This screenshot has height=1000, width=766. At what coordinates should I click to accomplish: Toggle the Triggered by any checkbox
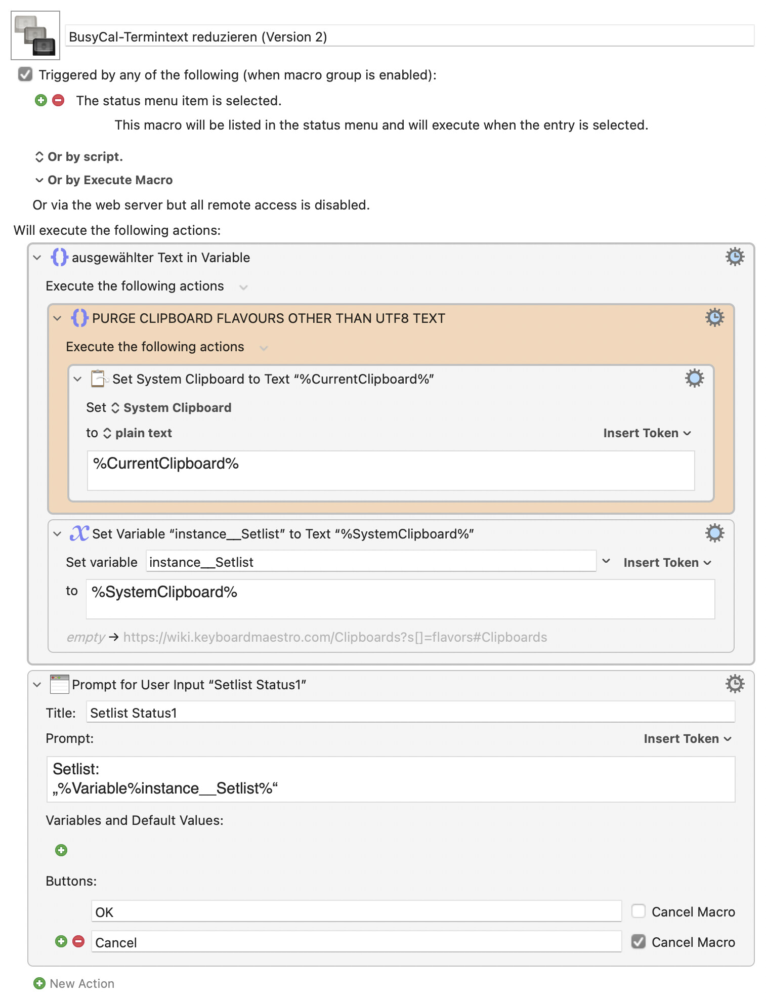25,74
